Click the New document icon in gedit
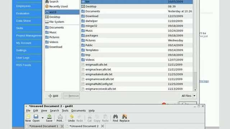This screenshot has width=230, height=129. (28, 118)
